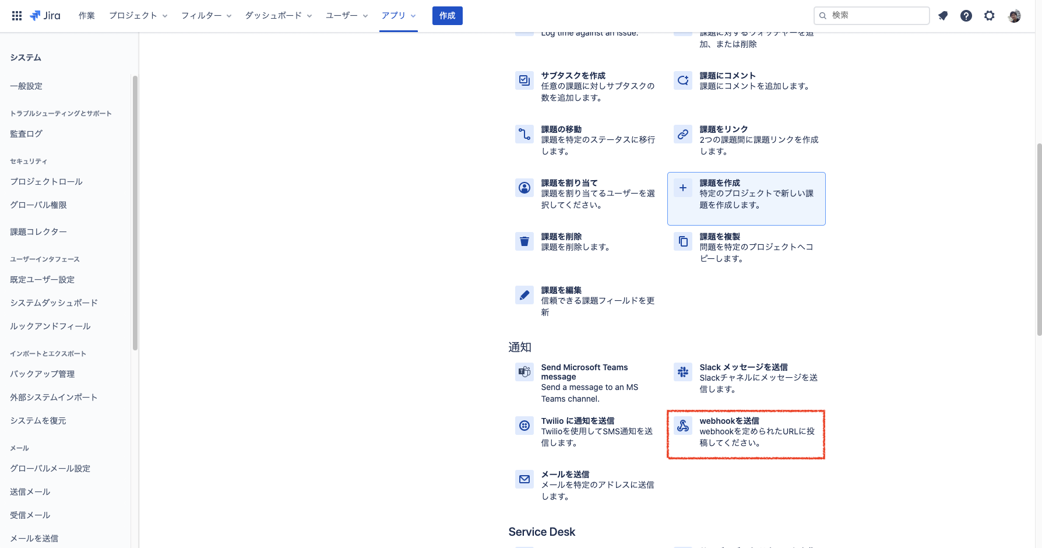
Task: Click the copy icon for 課題を複製
Action: click(x=683, y=241)
